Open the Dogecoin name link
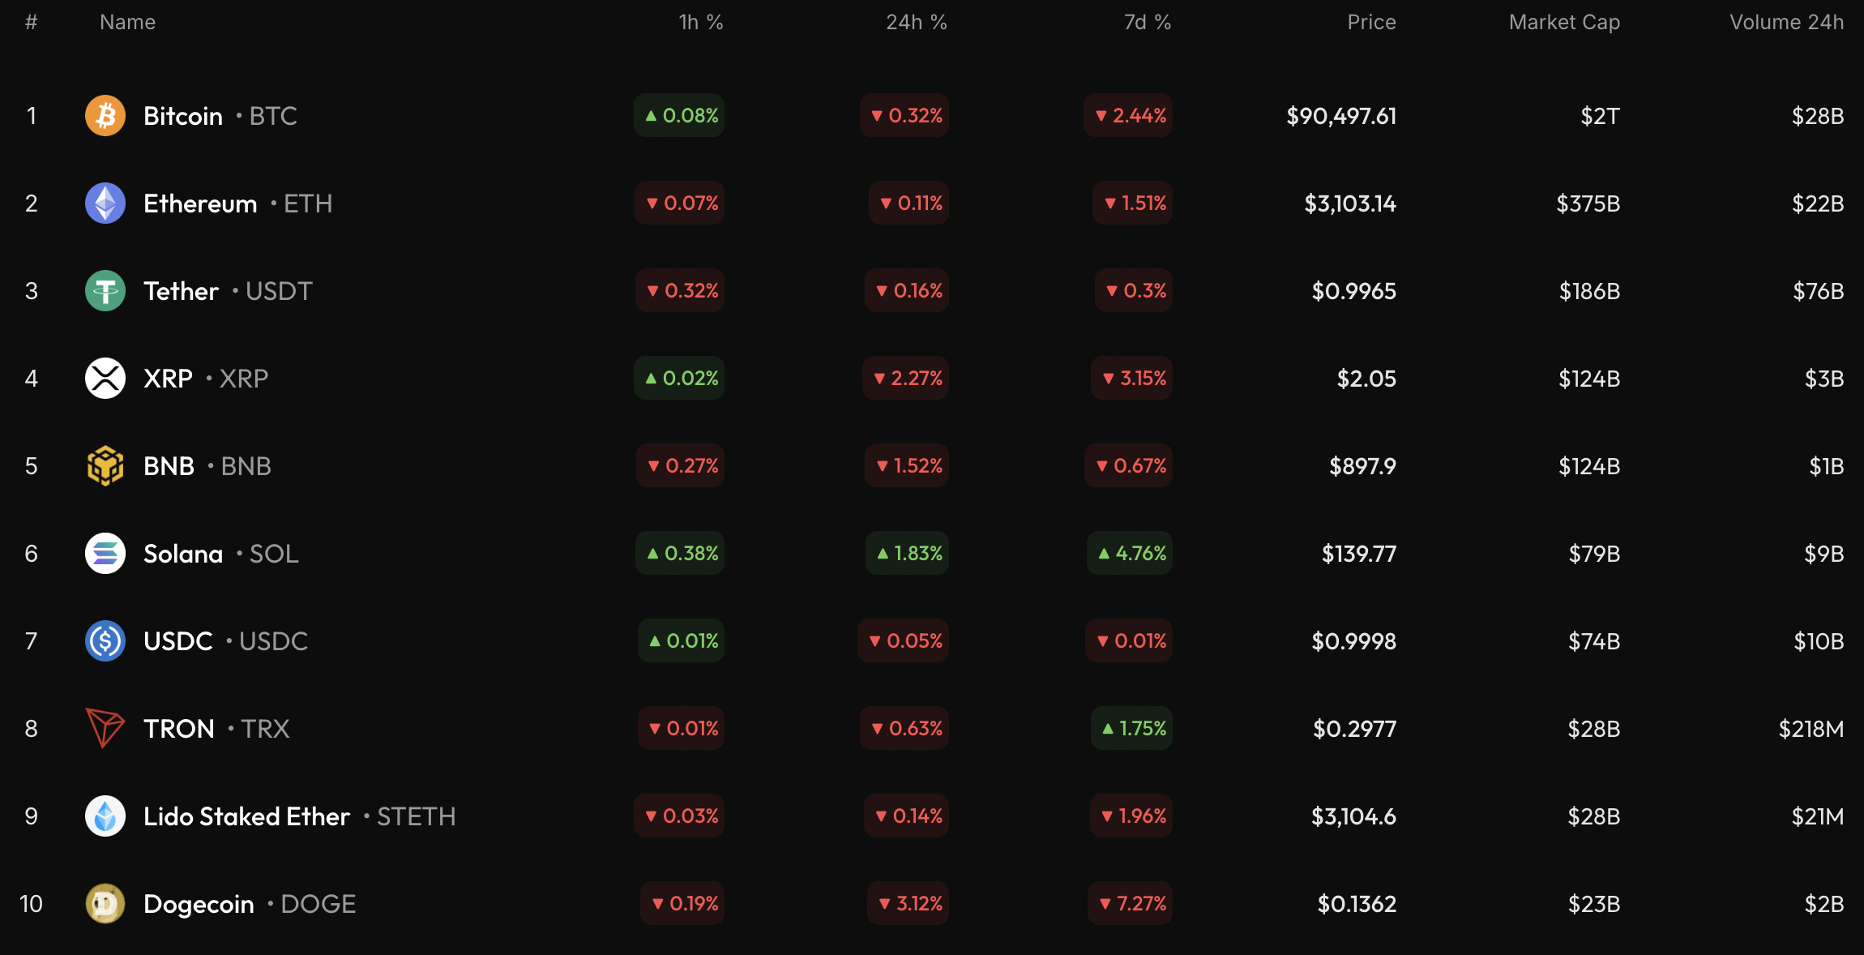 (199, 904)
